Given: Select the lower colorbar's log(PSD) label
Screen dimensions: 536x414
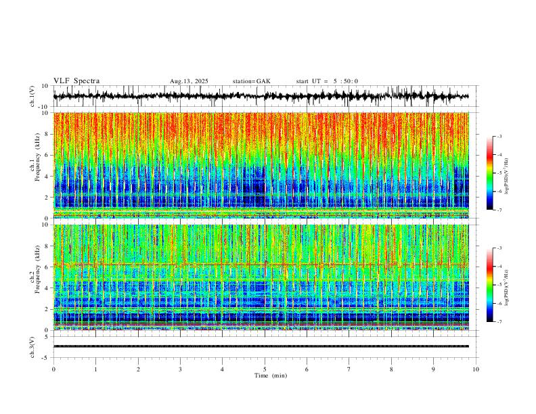Looking at the screenshot, I should (506, 287).
